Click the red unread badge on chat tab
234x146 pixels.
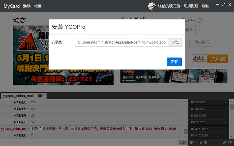click(40, 96)
